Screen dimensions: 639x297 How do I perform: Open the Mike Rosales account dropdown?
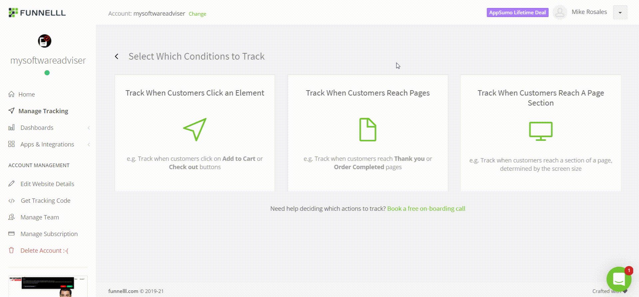point(620,12)
